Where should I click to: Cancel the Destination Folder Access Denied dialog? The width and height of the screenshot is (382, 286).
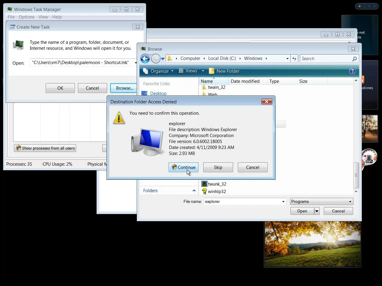tap(252, 167)
